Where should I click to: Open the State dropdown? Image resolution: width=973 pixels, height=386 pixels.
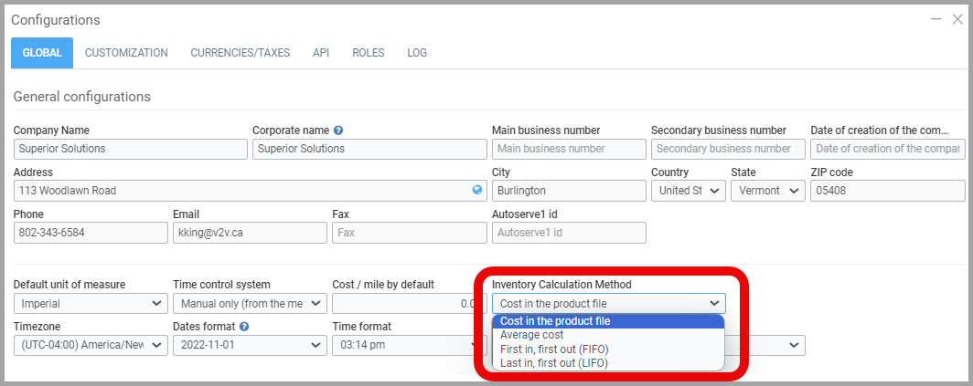pyautogui.click(x=767, y=191)
